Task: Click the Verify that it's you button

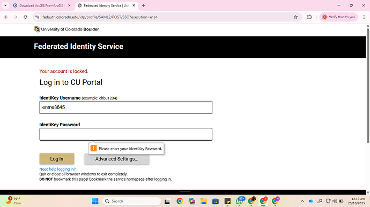Action: pyautogui.click(x=338, y=17)
